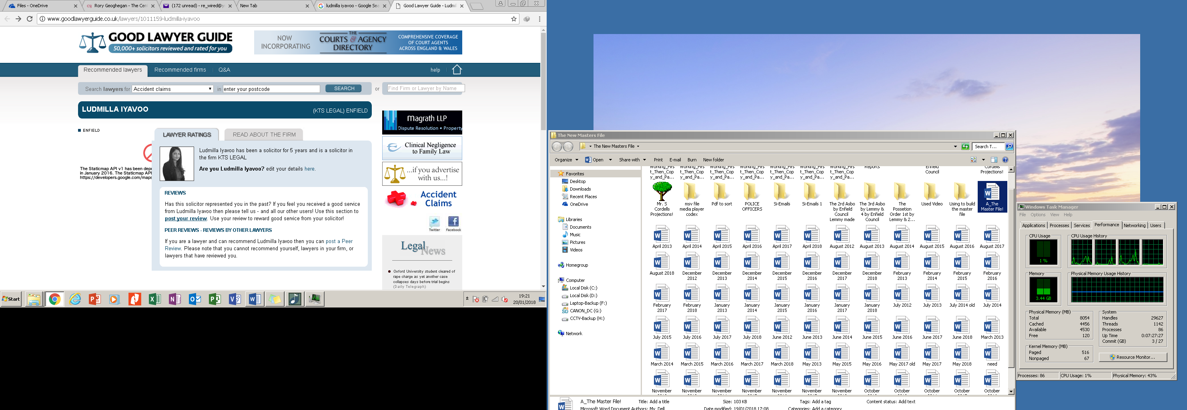Reload the Good Lawyer Guide page
The image size is (1187, 410).
(30, 19)
